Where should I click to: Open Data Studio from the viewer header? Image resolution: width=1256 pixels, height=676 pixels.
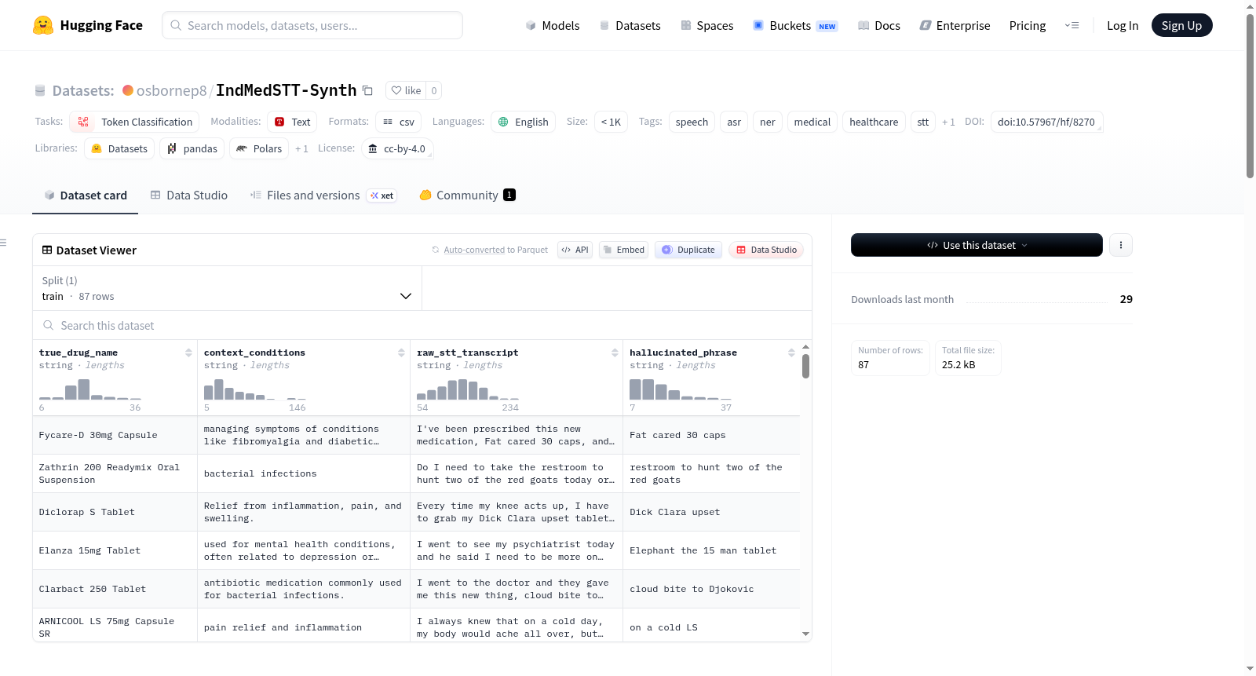(x=766, y=250)
